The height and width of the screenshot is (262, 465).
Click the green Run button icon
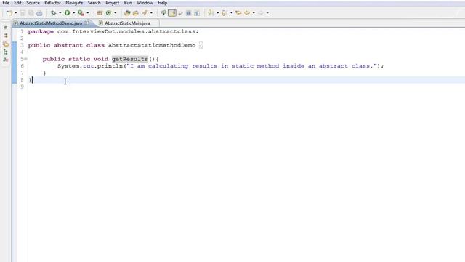click(68, 13)
